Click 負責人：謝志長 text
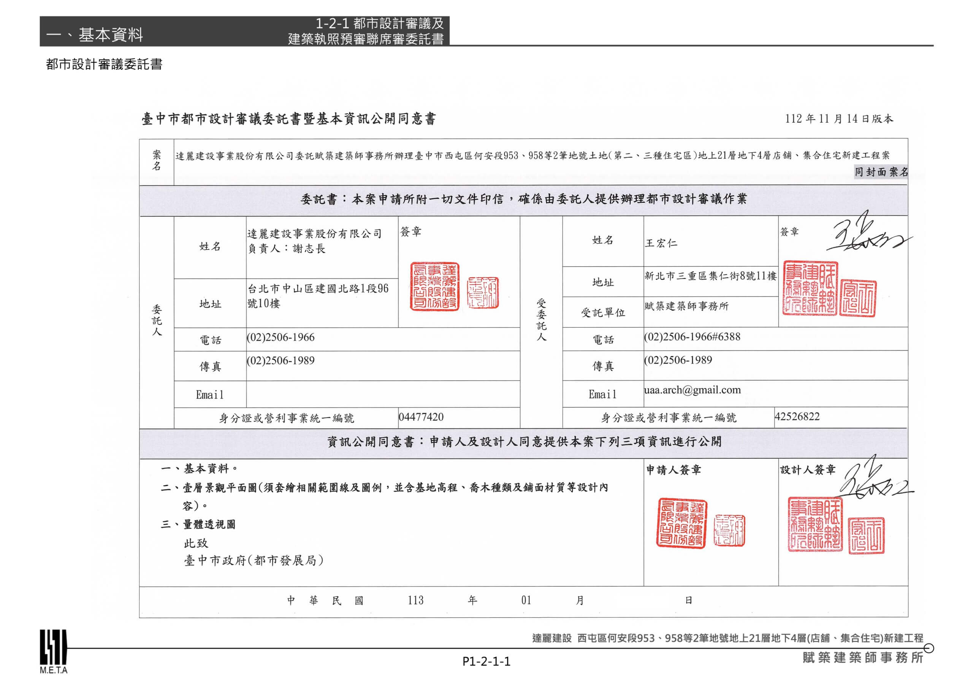 click(287, 249)
